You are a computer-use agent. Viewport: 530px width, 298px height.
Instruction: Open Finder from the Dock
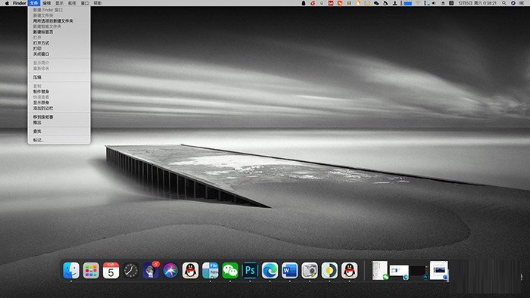tap(71, 270)
